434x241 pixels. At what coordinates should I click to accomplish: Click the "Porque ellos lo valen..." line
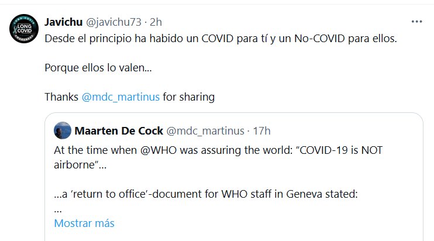coord(98,68)
